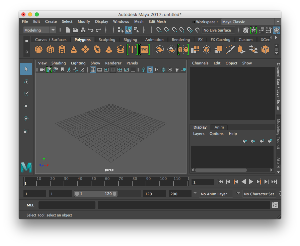Create a polygon cone from the shelf
The image size is (300, 246).
click(x=74, y=49)
